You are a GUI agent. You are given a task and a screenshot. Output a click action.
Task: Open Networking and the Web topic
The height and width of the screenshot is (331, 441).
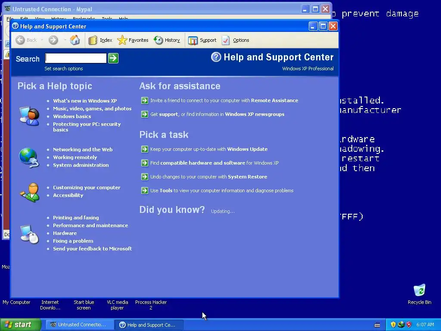[x=83, y=150]
